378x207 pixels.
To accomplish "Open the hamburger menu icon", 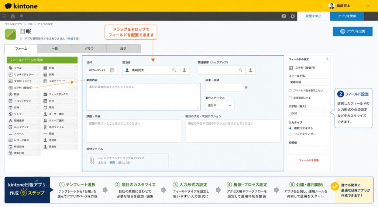I will 4,16.
